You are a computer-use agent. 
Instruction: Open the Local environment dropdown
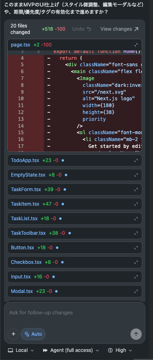tap(21, 350)
